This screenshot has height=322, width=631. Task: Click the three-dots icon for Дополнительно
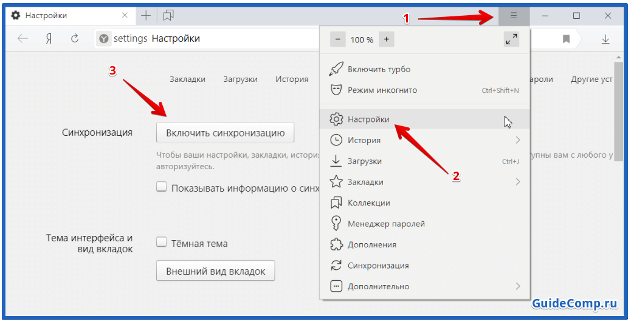pyautogui.click(x=336, y=286)
